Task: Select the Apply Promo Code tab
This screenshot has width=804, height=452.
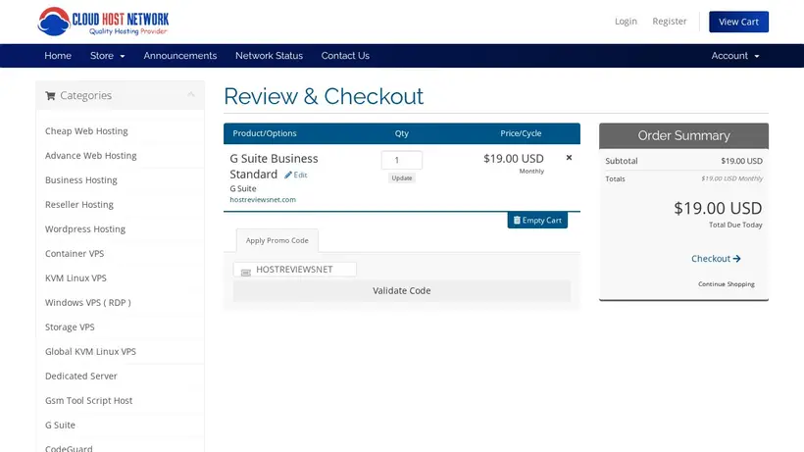Action: point(276,240)
